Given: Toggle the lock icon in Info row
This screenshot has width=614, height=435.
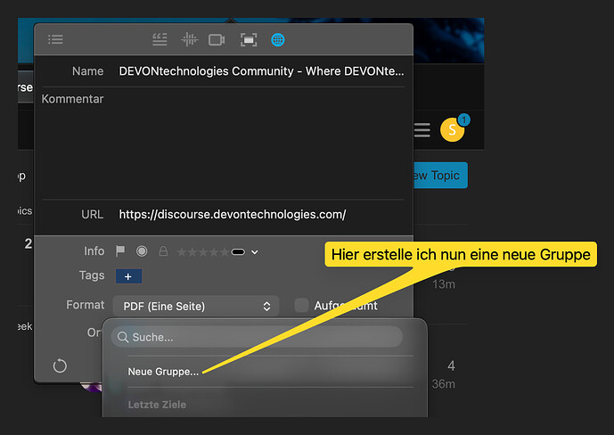Looking at the screenshot, I should 163,251.
